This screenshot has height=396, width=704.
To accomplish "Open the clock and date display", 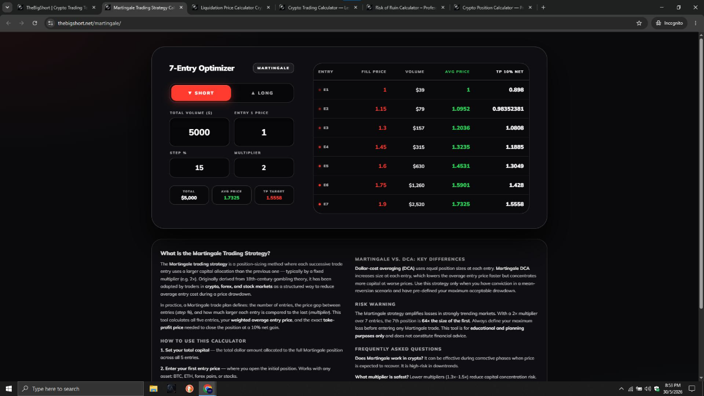I will tap(672, 388).
